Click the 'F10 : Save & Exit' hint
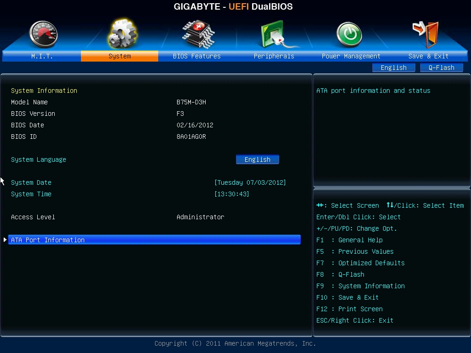The height and width of the screenshot is (353, 471). pos(348,297)
